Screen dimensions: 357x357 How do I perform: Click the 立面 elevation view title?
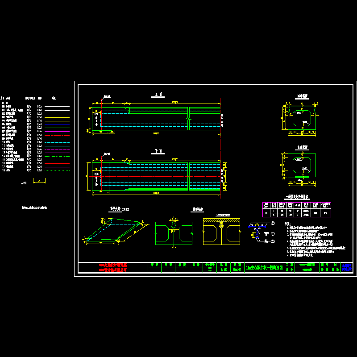(157, 95)
